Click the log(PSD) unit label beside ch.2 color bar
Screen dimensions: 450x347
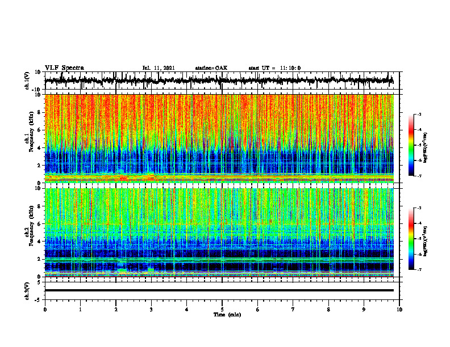[426, 241]
